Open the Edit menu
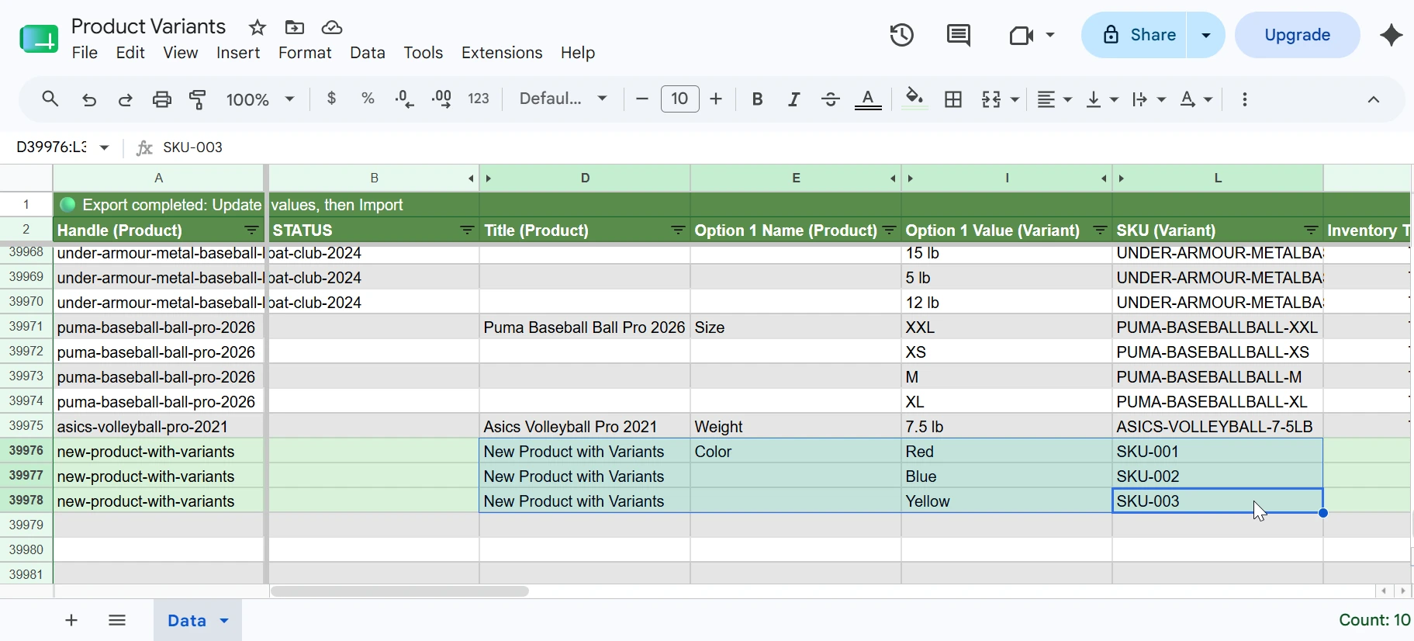Viewport: 1414px width, 641px height. point(130,53)
